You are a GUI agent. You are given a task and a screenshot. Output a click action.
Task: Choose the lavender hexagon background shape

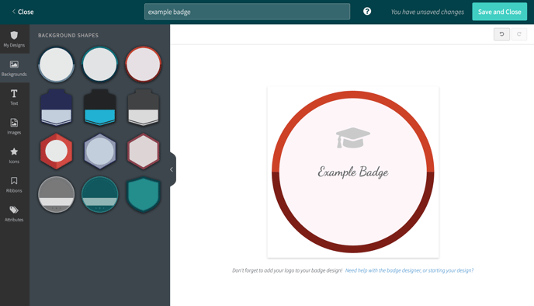(x=100, y=151)
